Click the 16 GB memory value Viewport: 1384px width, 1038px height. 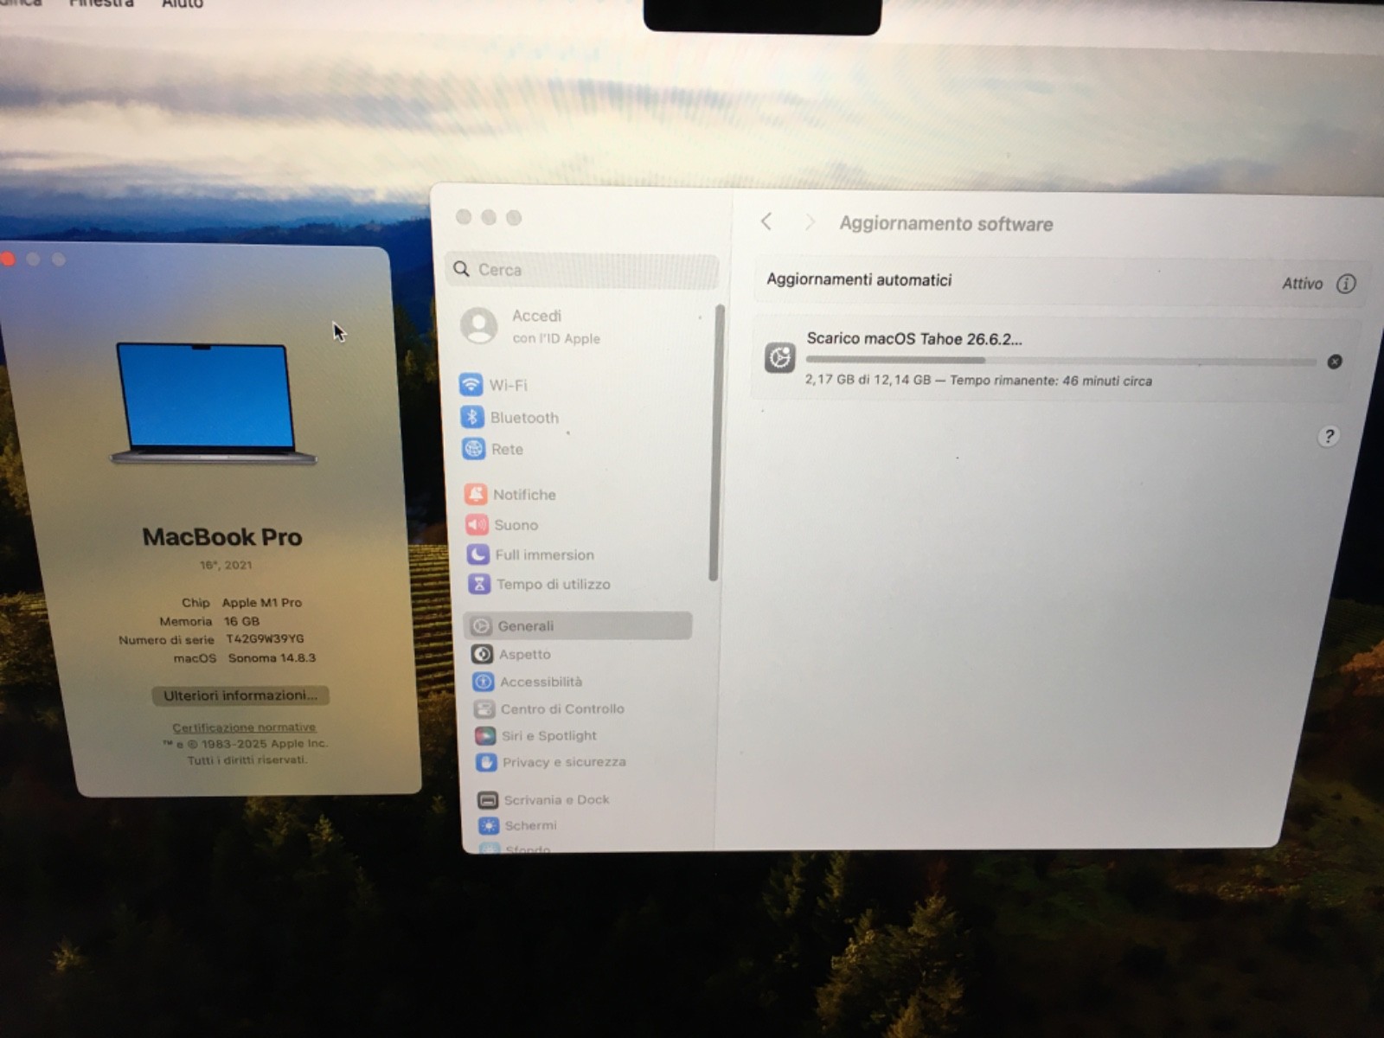tap(242, 621)
